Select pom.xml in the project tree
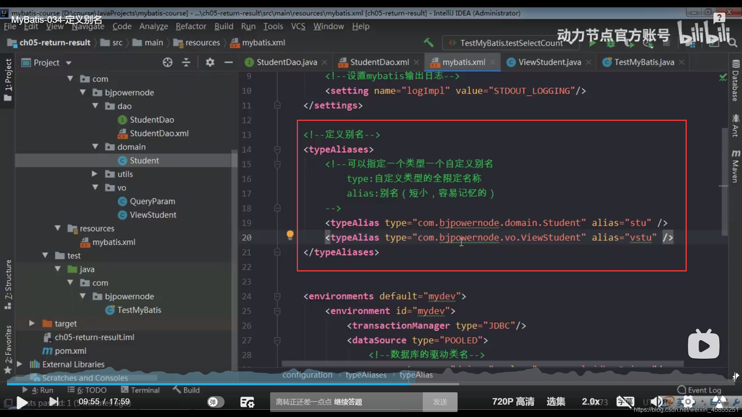This screenshot has width=742, height=417. coord(70,351)
